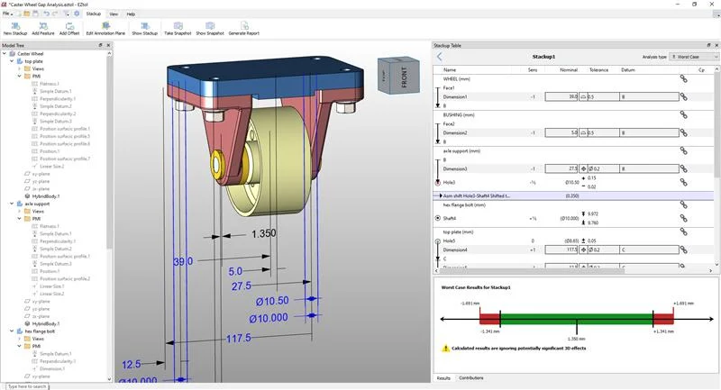Open the File menu dropdown

click(7, 14)
